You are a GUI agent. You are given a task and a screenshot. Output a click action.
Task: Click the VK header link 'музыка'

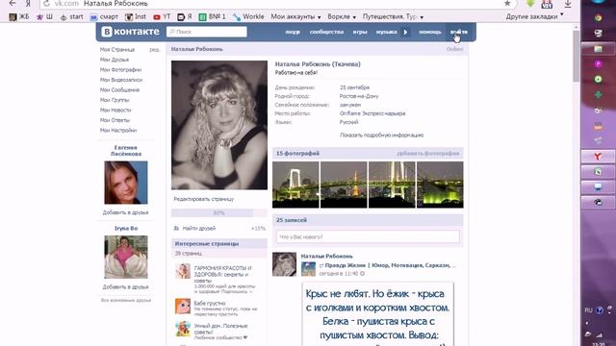(387, 32)
